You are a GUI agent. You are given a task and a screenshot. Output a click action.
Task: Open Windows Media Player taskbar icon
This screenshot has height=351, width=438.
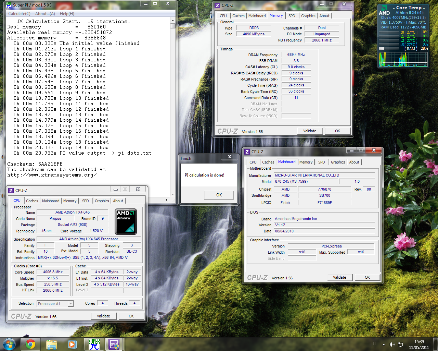click(73, 344)
